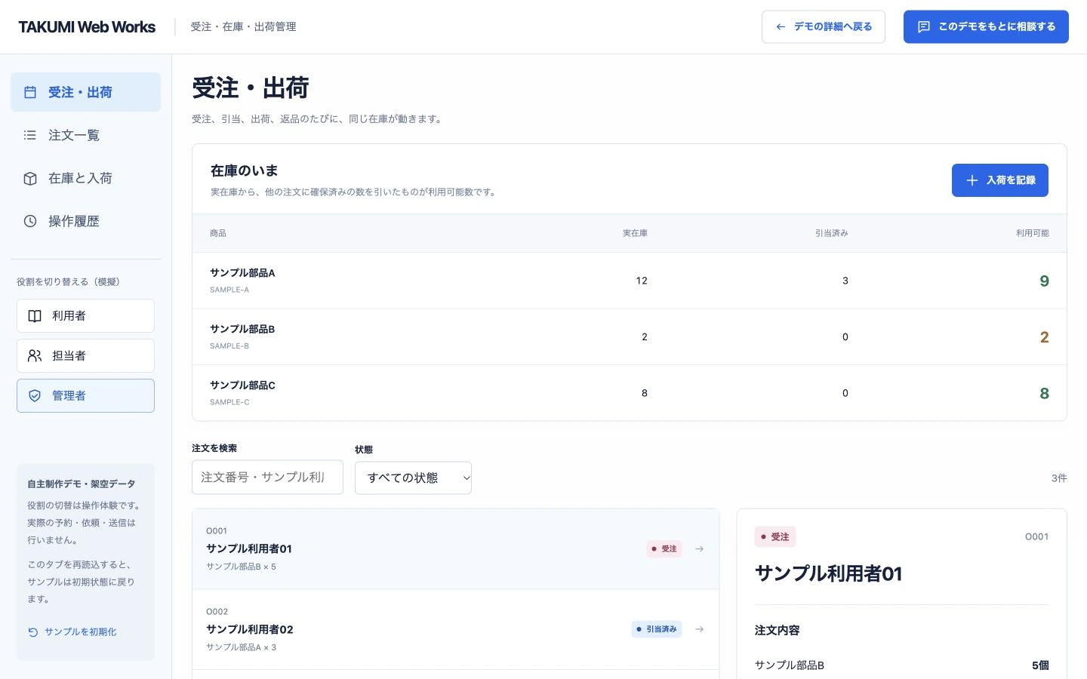The image size is (1087, 679).
Task: Select the サンプル利用者02 order row
Action: coord(455,630)
